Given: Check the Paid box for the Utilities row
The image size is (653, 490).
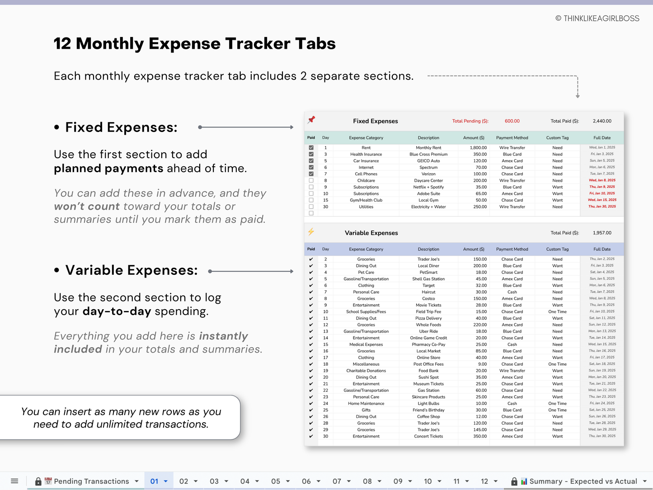Looking at the screenshot, I should tap(311, 207).
